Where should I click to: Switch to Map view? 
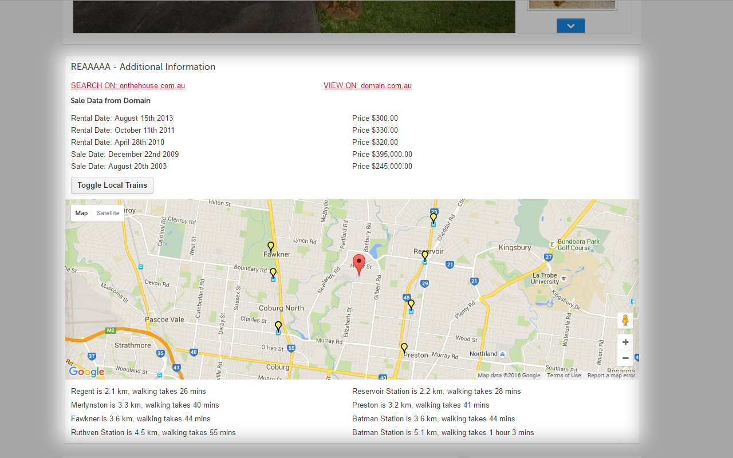coord(81,213)
